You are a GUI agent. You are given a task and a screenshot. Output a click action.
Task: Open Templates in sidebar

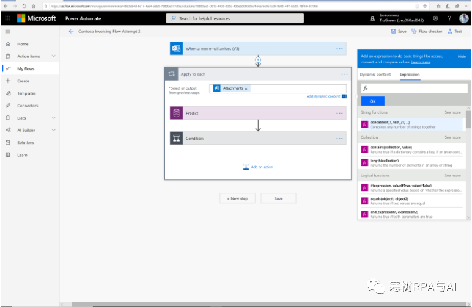pos(30,93)
